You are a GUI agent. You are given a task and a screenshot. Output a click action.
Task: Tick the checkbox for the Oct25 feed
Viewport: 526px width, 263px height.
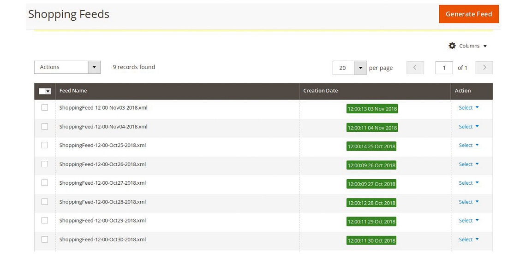pyautogui.click(x=45, y=145)
